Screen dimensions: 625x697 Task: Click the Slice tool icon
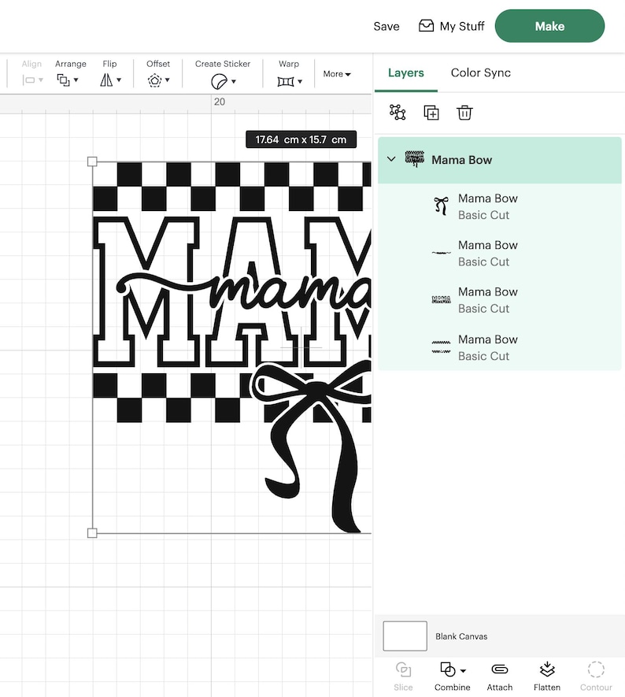tap(403, 669)
